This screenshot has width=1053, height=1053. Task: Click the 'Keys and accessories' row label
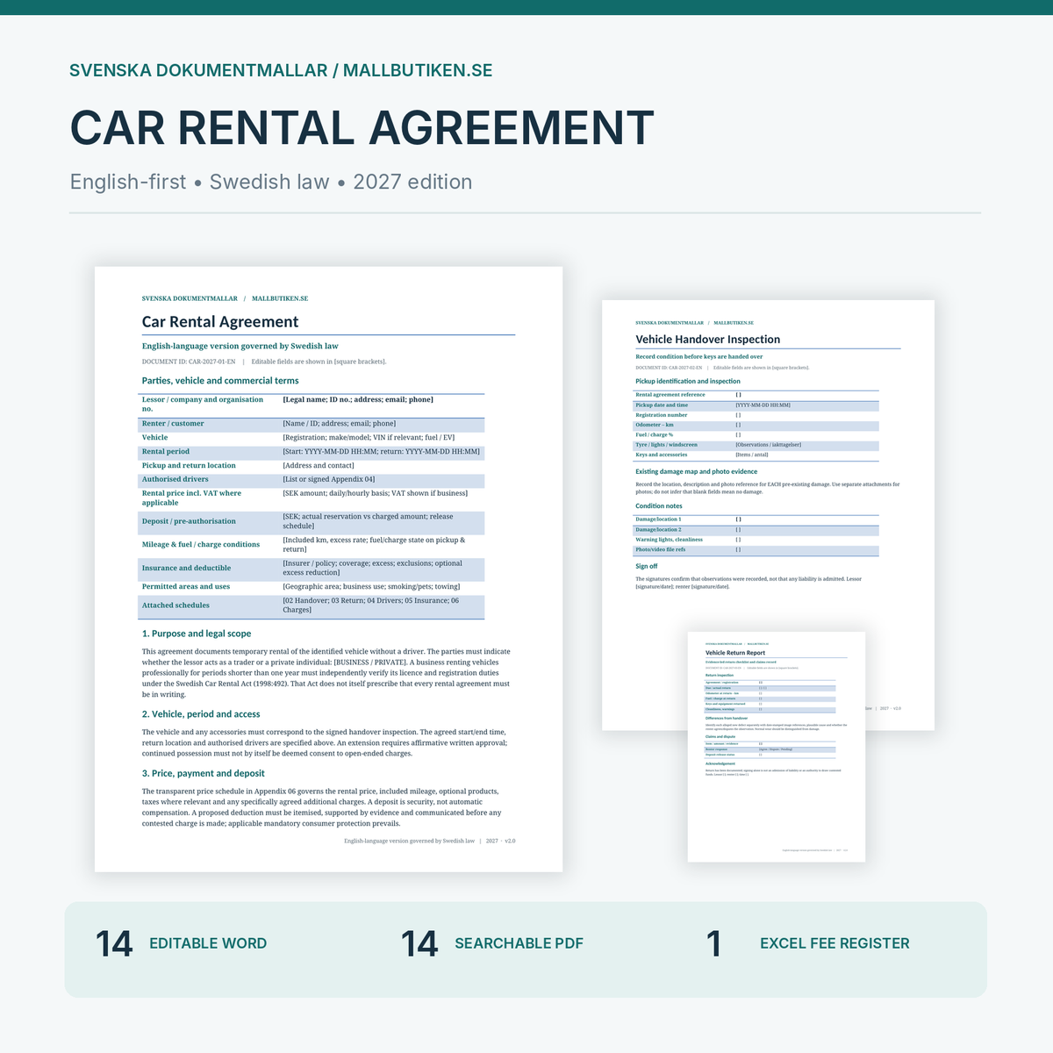click(662, 455)
